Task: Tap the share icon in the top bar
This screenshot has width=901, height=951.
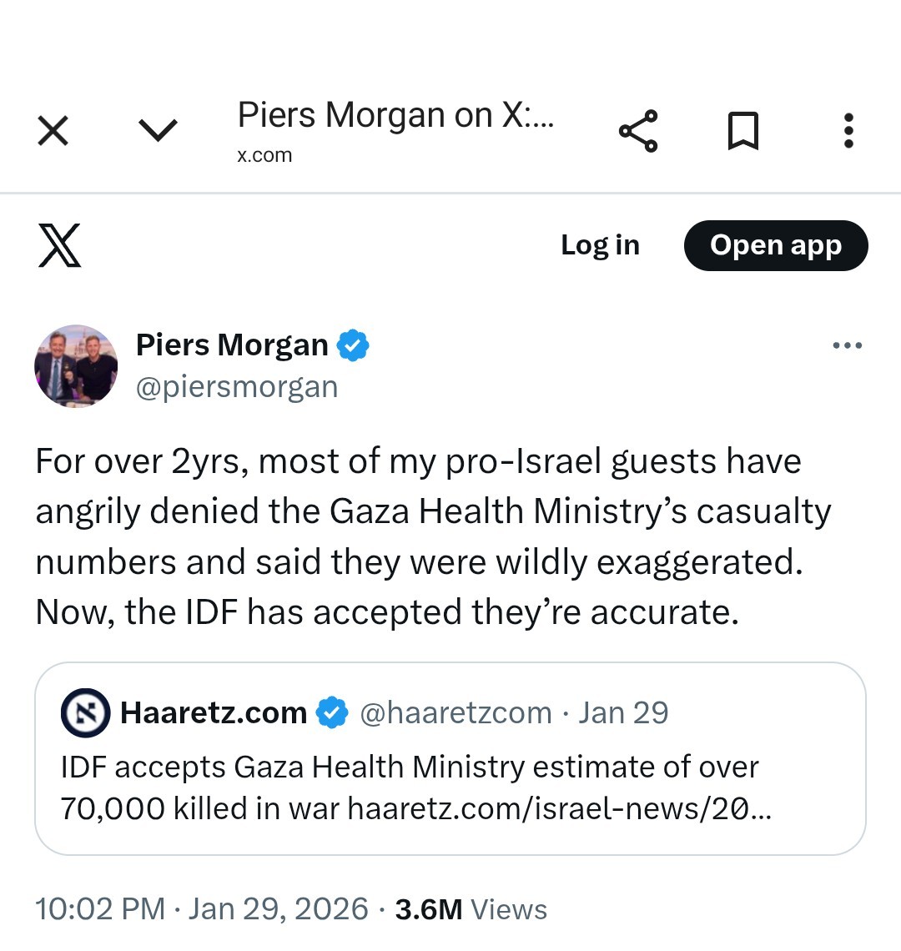Action: coord(638,131)
